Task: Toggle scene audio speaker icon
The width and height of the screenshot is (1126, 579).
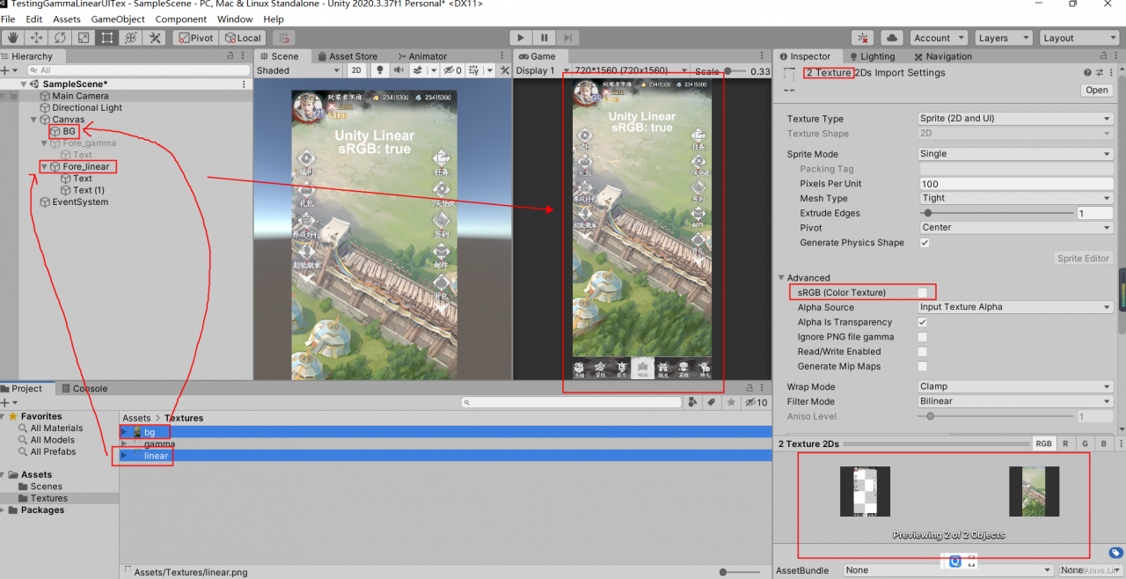Action: pyautogui.click(x=398, y=70)
